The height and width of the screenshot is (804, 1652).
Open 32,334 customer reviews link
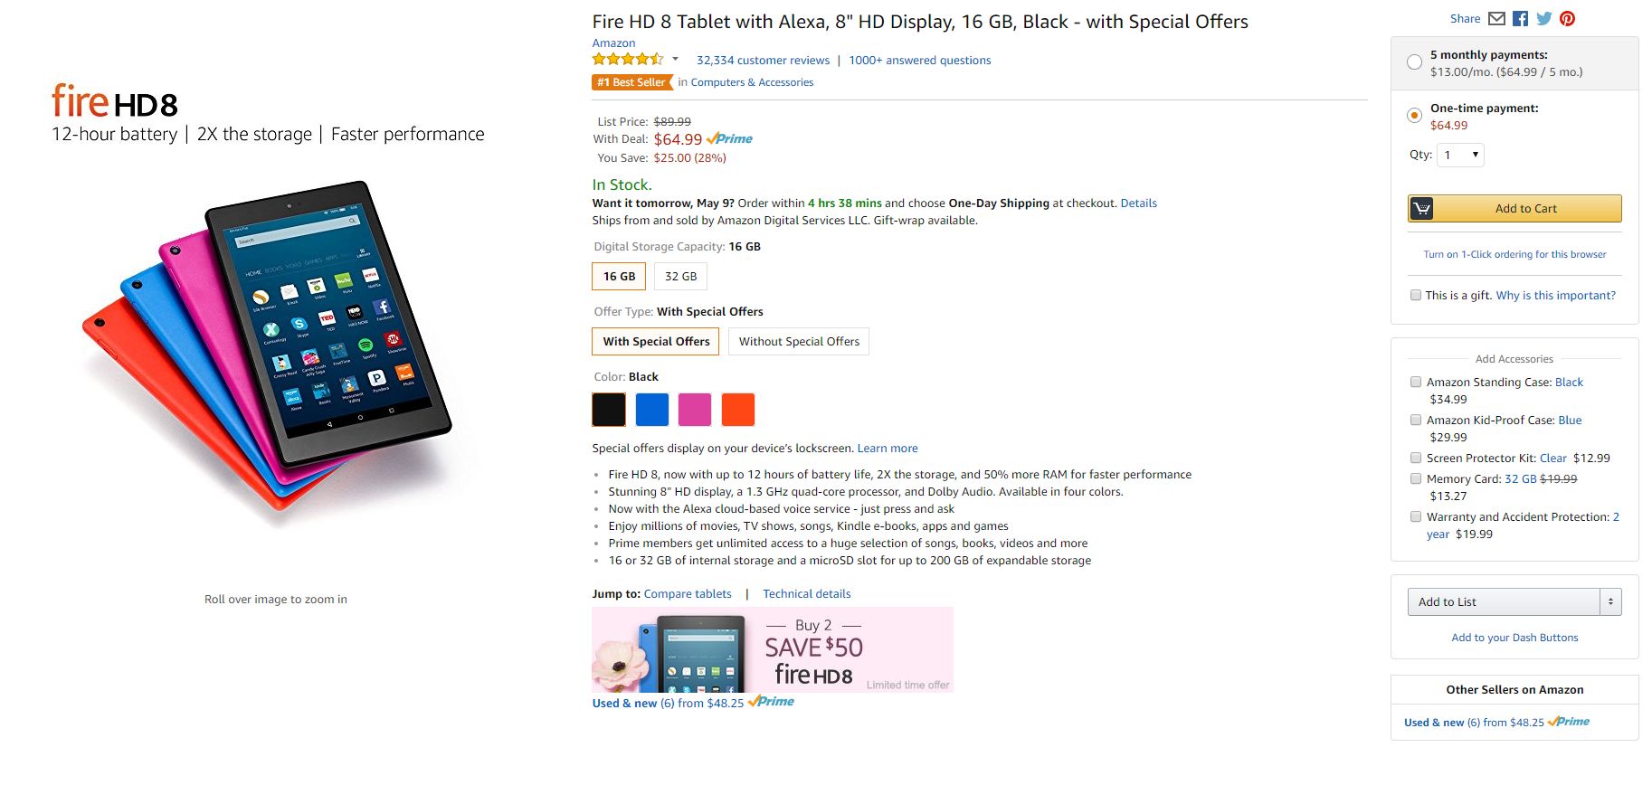coord(763,61)
